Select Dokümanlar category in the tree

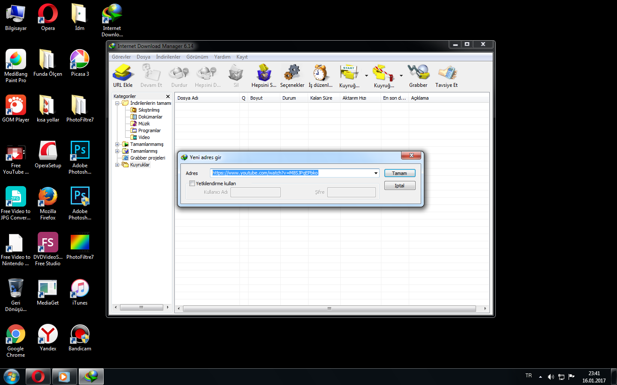point(150,117)
